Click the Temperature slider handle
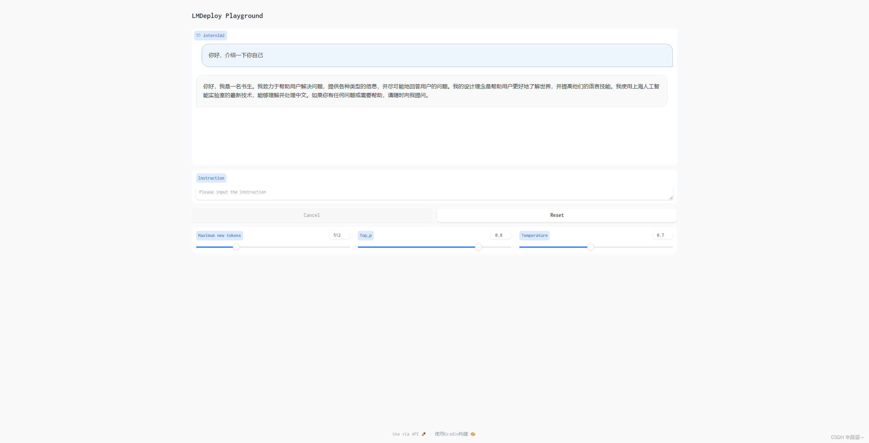 [591, 247]
